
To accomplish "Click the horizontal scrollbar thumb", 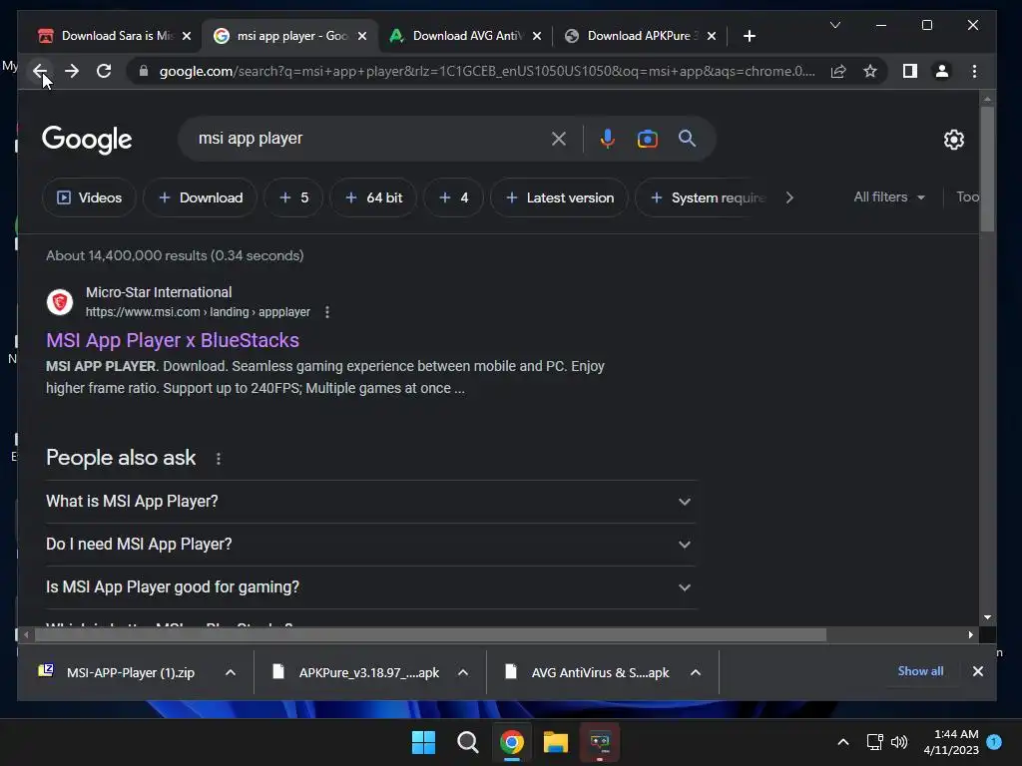I will pyautogui.click(x=430, y=634).
